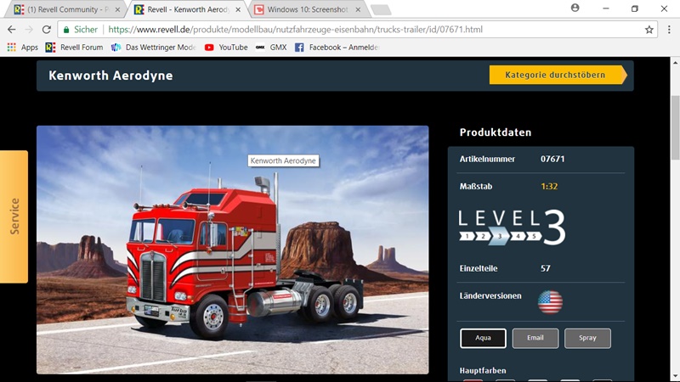Click the Kenworth Aerodyne truck image
This screenshot has height=382, width=680.
pos(232,250)
